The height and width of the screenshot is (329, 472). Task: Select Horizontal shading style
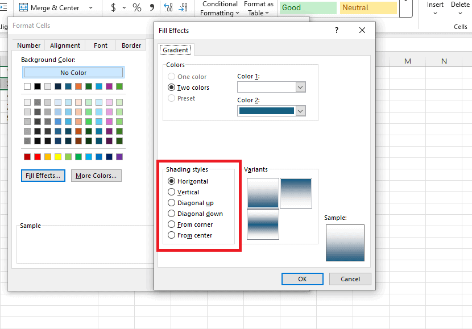(171, 181)
